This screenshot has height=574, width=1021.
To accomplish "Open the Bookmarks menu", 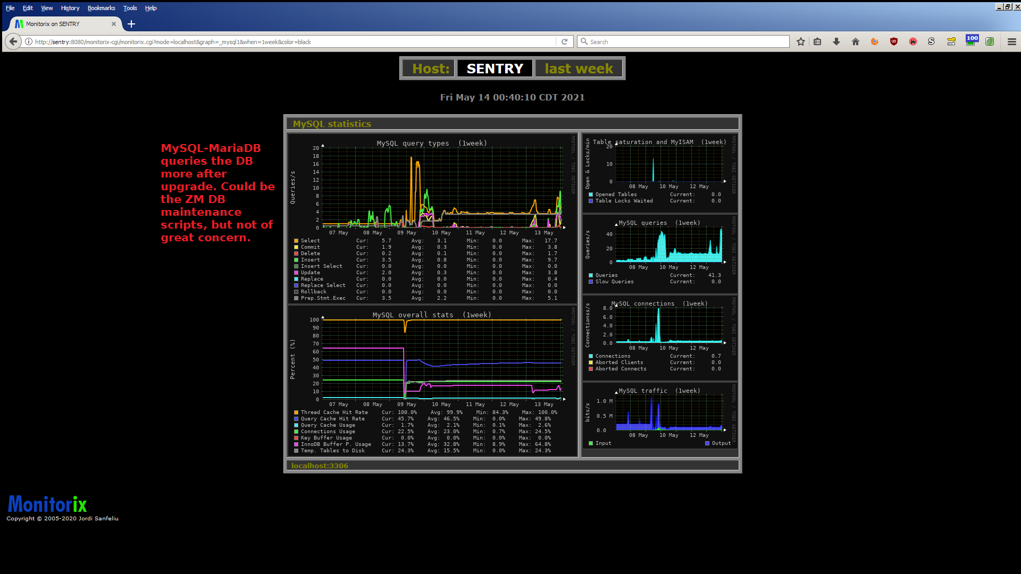I will 101,8.
